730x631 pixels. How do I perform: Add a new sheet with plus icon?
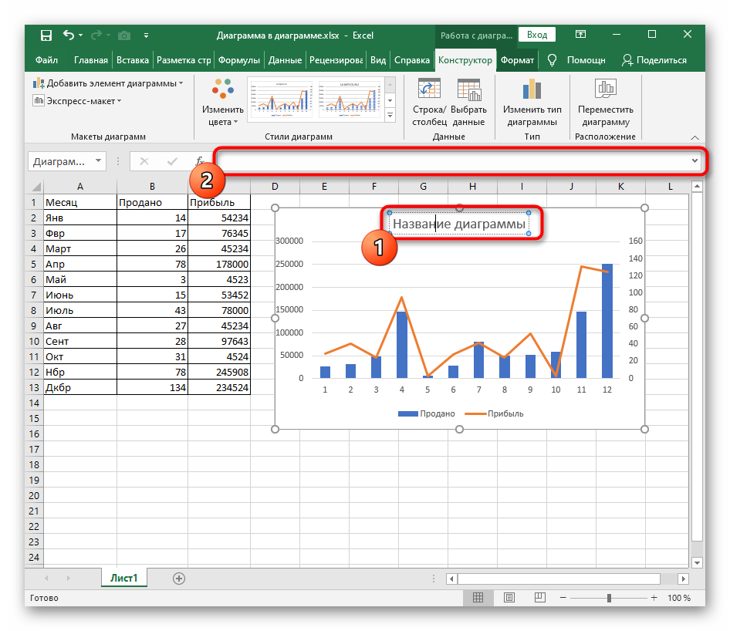click(x=179, y=578)
